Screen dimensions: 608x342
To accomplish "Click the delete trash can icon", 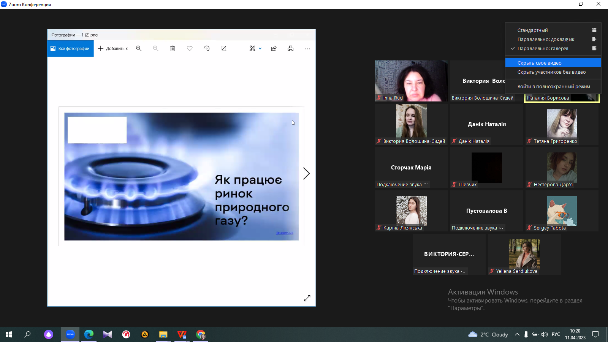I will (x=173, y=49).
